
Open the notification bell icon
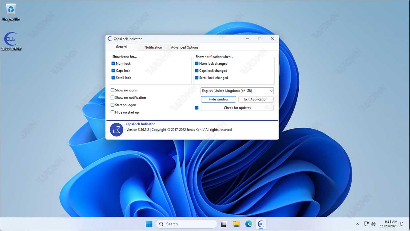point(402,224)
